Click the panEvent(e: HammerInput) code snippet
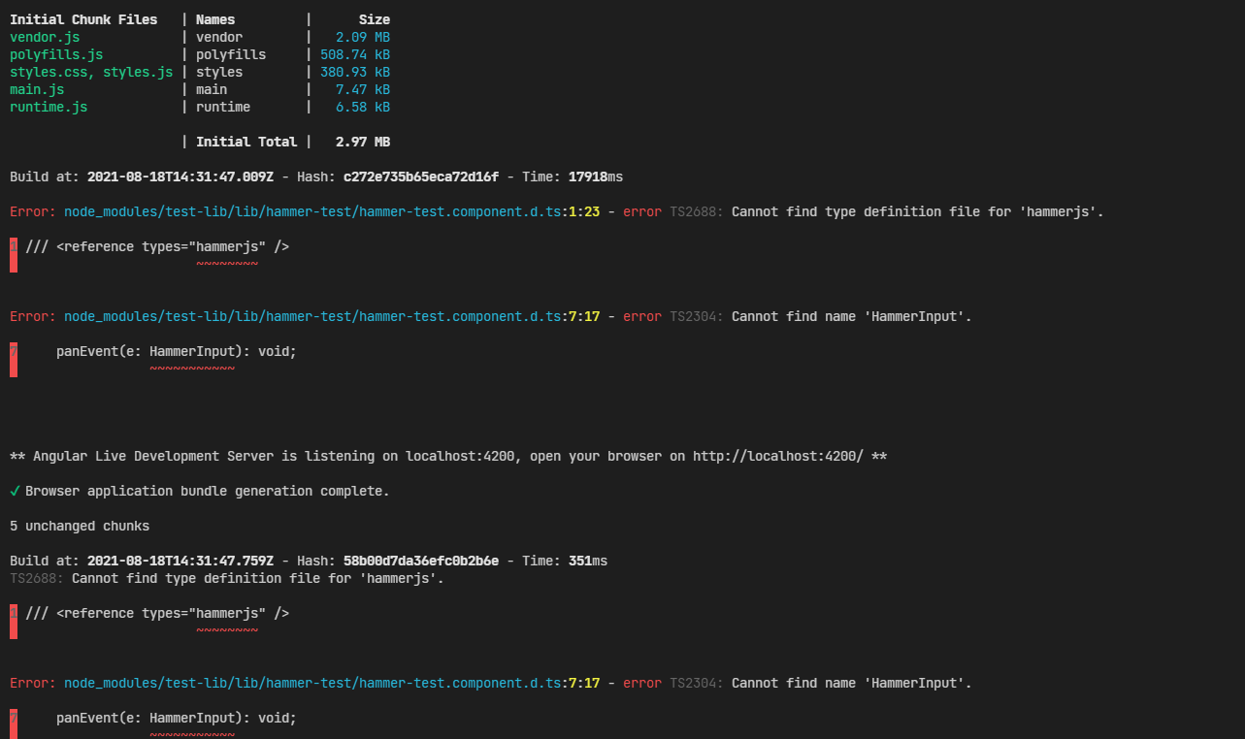This screenshot has height=739, width=1245. click(177, 351)
